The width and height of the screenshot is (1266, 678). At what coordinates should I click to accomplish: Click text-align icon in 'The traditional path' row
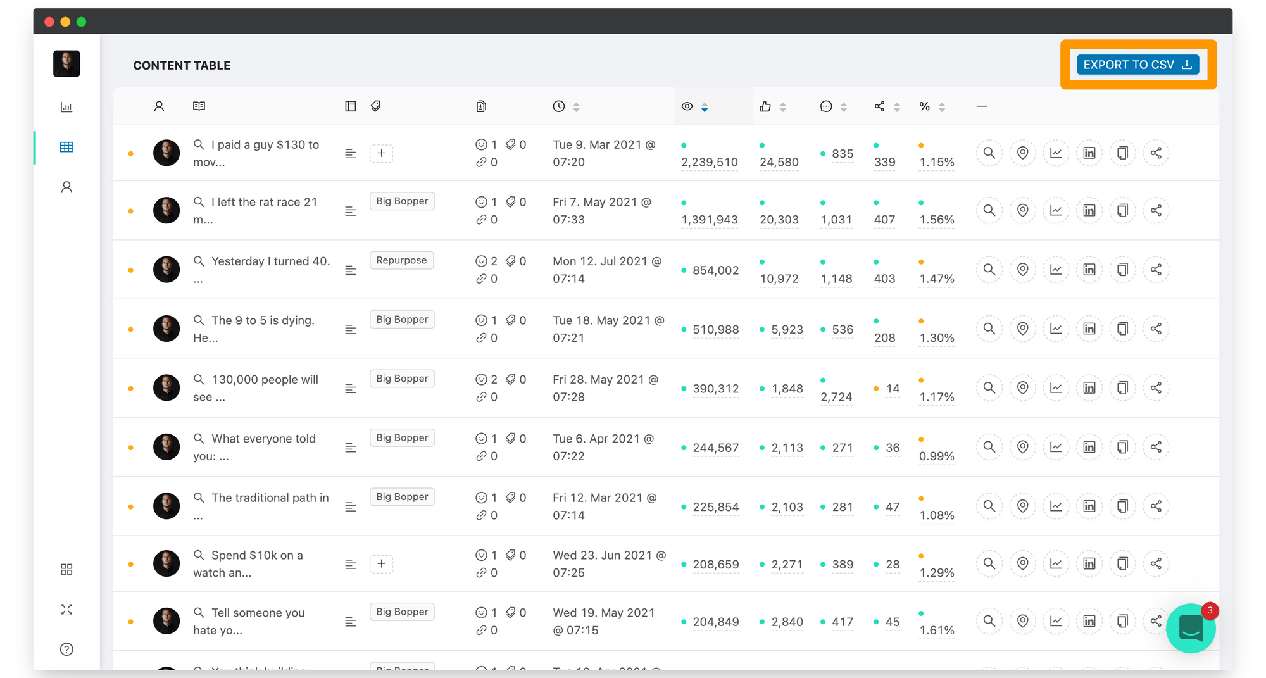[x=351, y=506]
